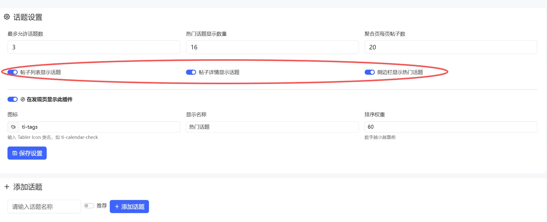Image resolution: width=547 pixels, height=222 pixels.
Task: Click the compass icon next to 在发现页显示此插件
Action: point(23,99)
